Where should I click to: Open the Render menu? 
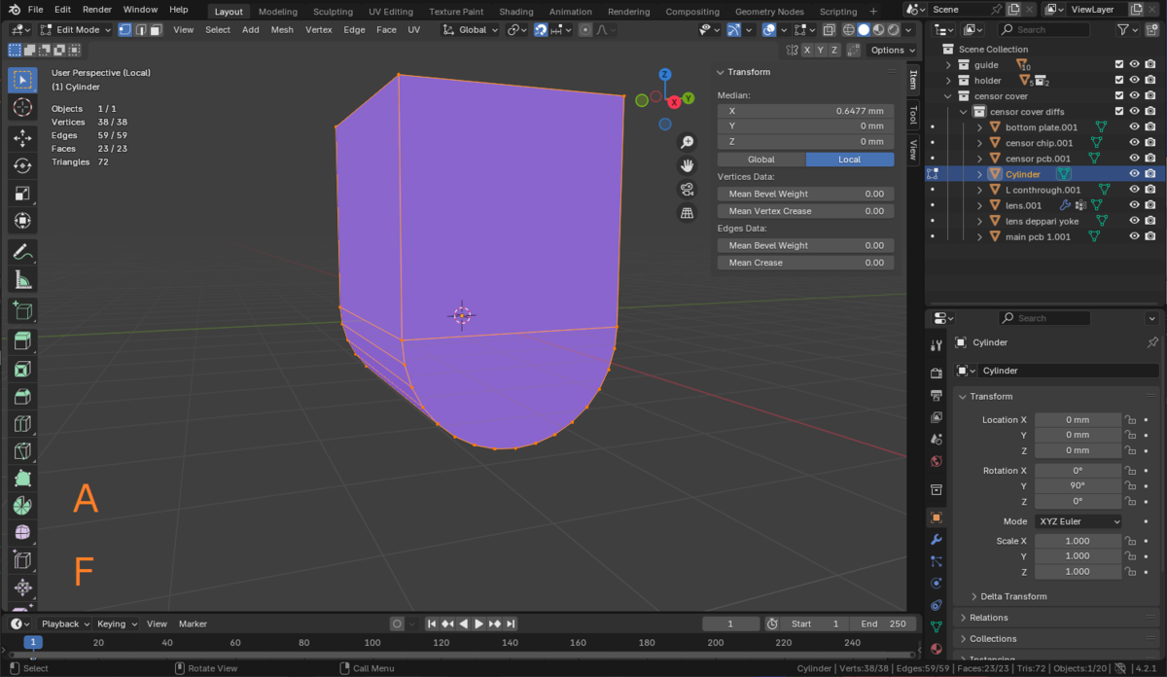pyautogui.click(x=96, y=10)
